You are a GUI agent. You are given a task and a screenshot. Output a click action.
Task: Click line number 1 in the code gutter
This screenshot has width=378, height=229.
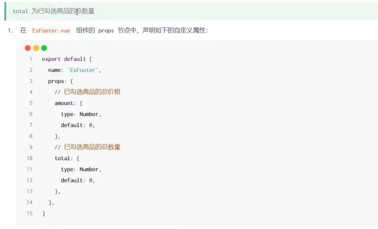tap(31, 59)
